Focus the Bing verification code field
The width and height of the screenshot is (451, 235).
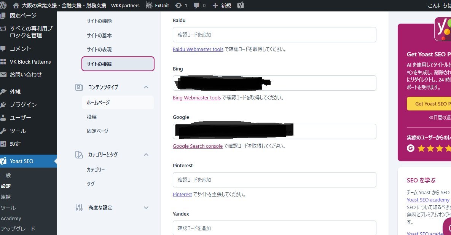274,83
